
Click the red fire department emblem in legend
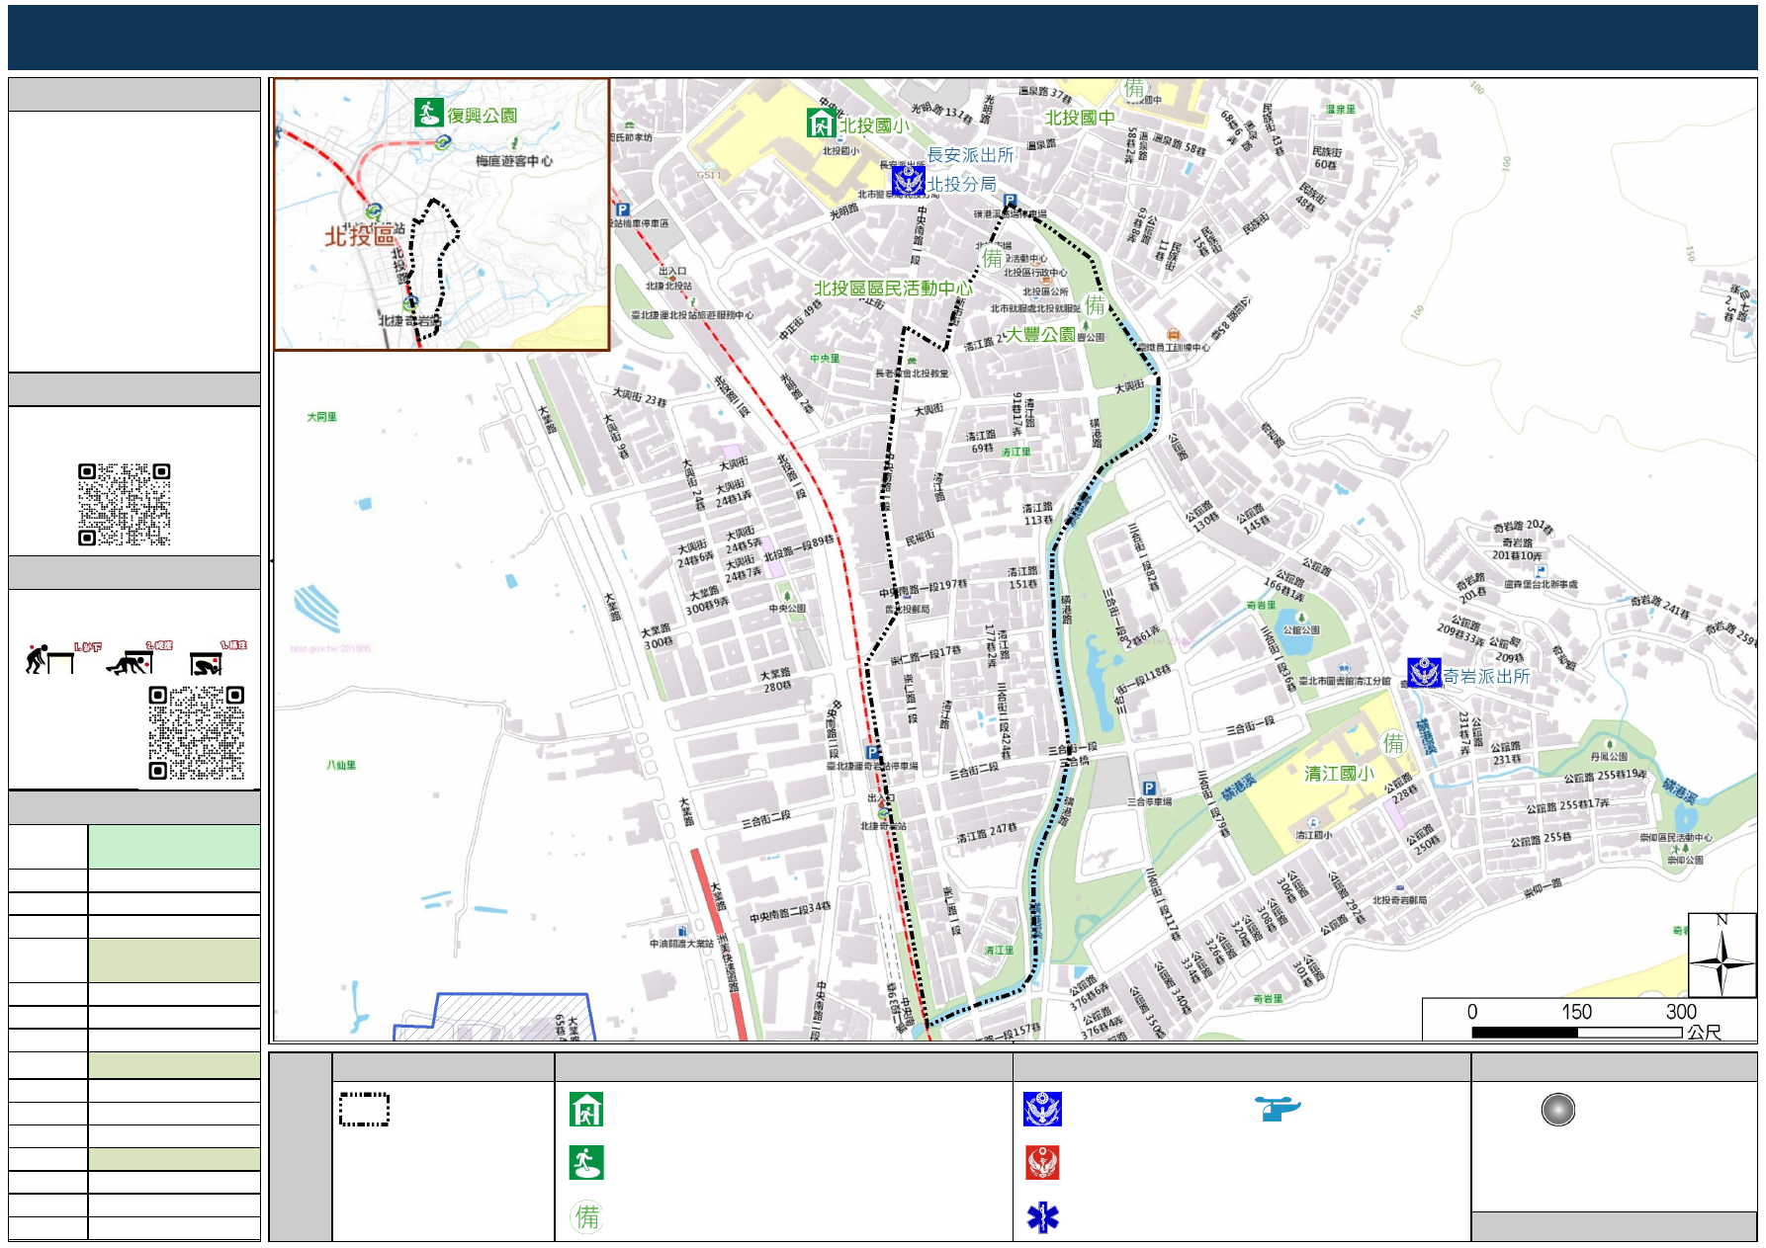pos(1042,1163)
